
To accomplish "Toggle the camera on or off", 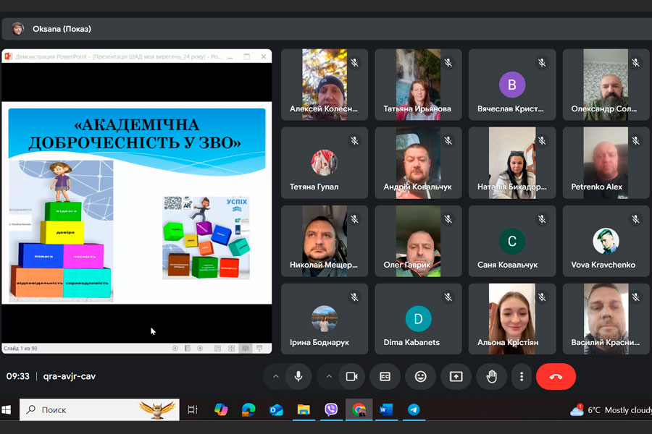I will tap(351, 376).
